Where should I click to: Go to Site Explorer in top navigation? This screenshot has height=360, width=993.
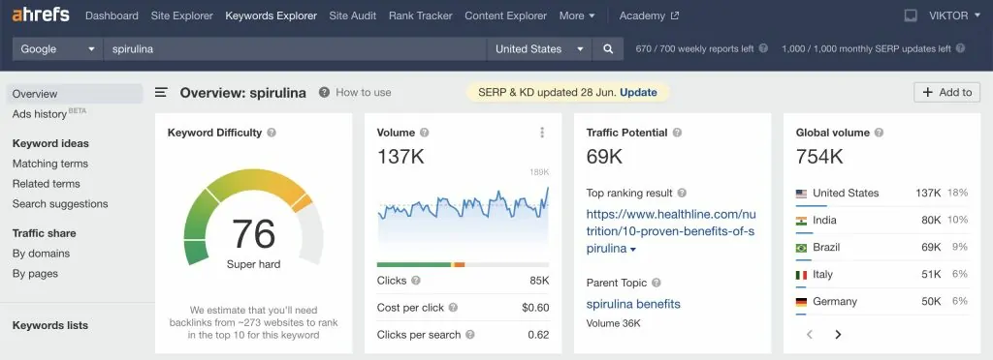click(181, 15)
